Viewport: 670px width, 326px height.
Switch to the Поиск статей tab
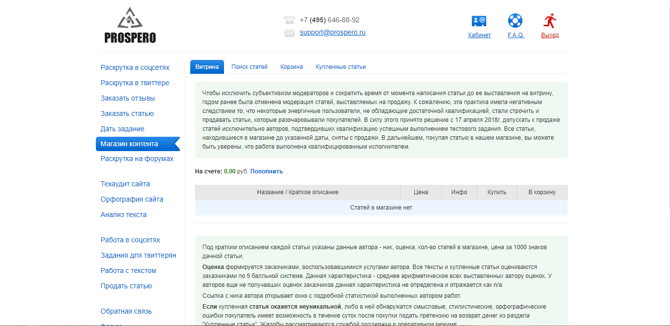point(249,67)
